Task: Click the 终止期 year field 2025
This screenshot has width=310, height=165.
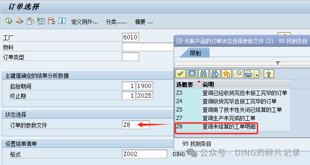Action: coord(144,96)
